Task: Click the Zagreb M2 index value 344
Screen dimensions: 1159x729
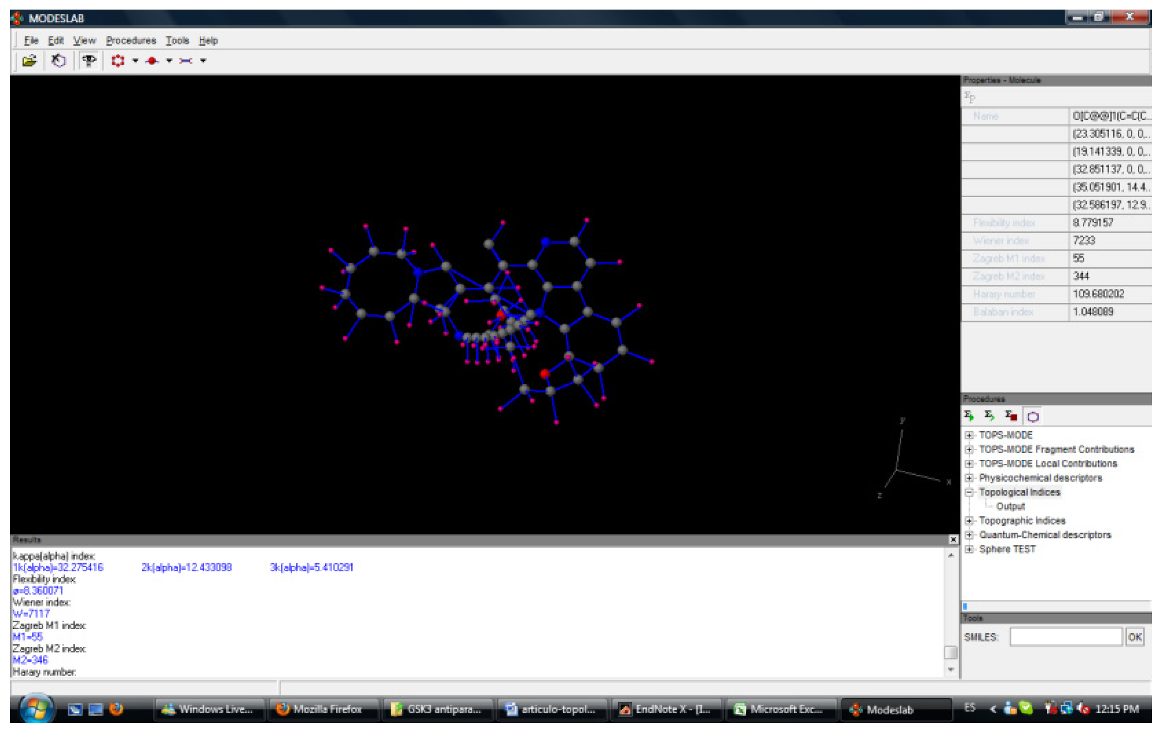Action: (x=1081, y=276)
